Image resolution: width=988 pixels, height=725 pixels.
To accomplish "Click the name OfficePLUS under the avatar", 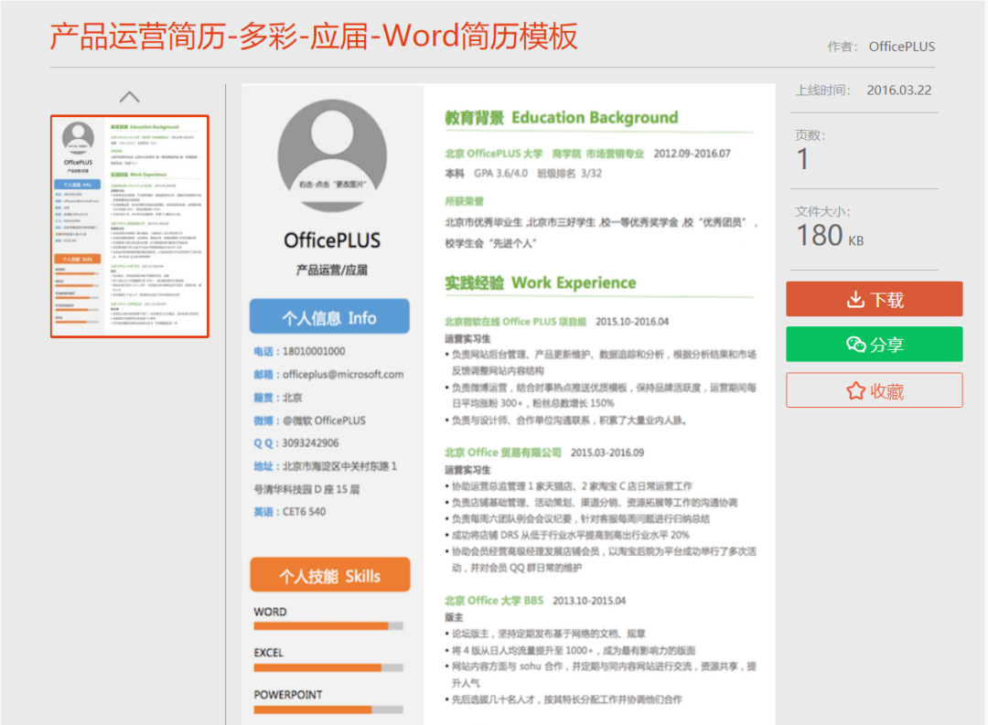I will [x=332, y=240].
